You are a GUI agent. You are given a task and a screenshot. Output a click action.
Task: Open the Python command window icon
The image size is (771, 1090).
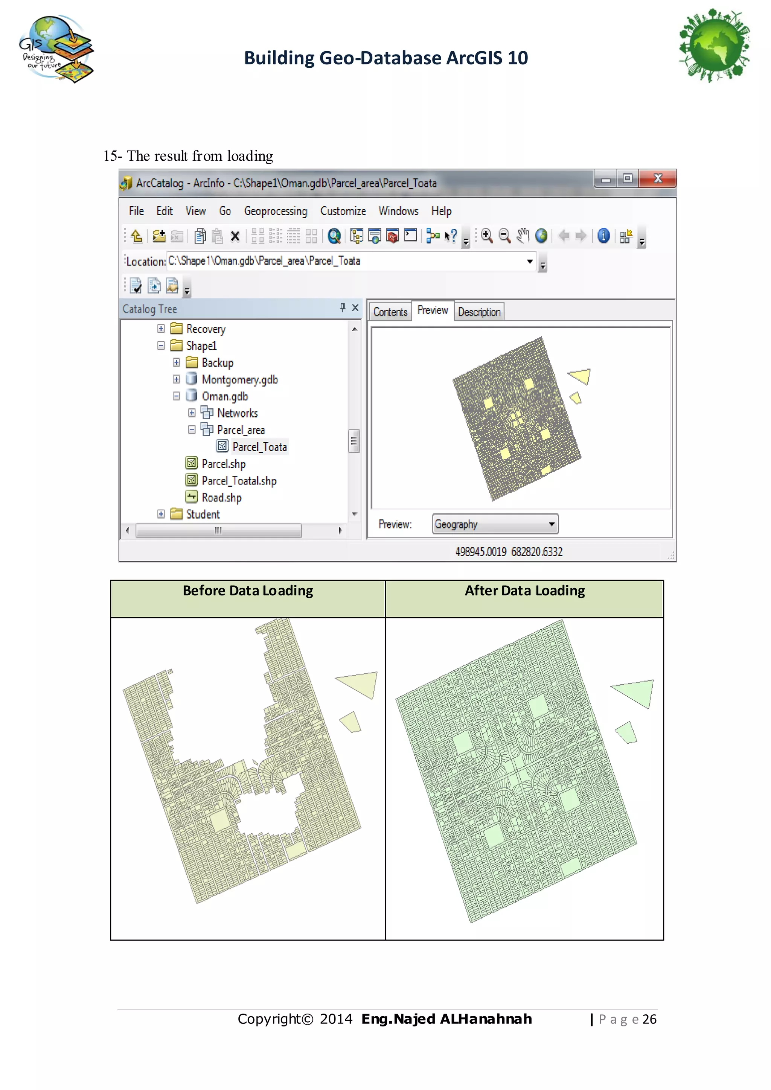(x=411, y=235)
